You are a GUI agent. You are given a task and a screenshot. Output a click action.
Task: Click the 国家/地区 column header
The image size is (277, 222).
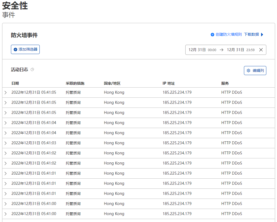click(x=112, y=83)
